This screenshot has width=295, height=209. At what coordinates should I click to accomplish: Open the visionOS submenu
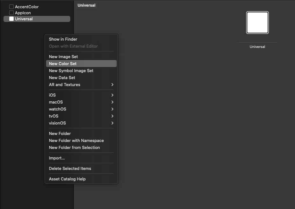pos(81,123)
